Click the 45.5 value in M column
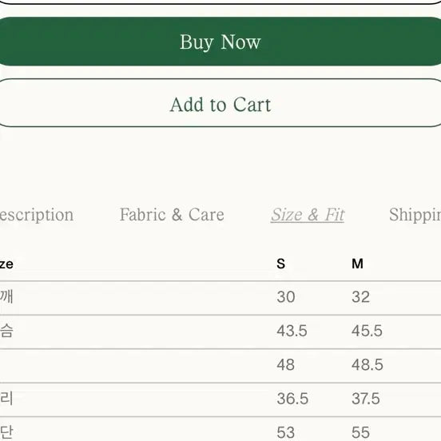Viewport: 441px width, 441px height. point(367,331)
